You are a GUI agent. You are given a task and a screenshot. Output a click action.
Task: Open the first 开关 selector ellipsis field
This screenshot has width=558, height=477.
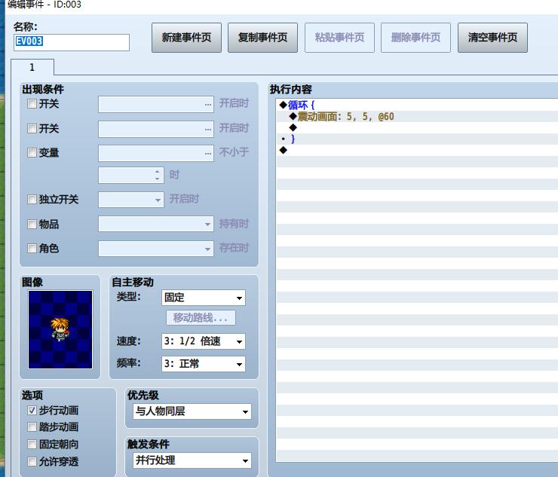156,105
